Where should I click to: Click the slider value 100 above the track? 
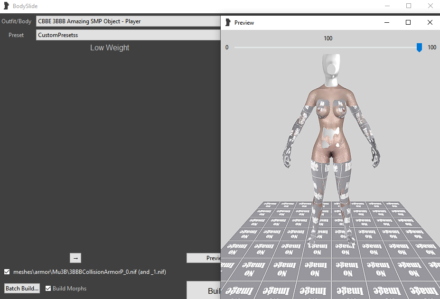(x=328, y=38)
